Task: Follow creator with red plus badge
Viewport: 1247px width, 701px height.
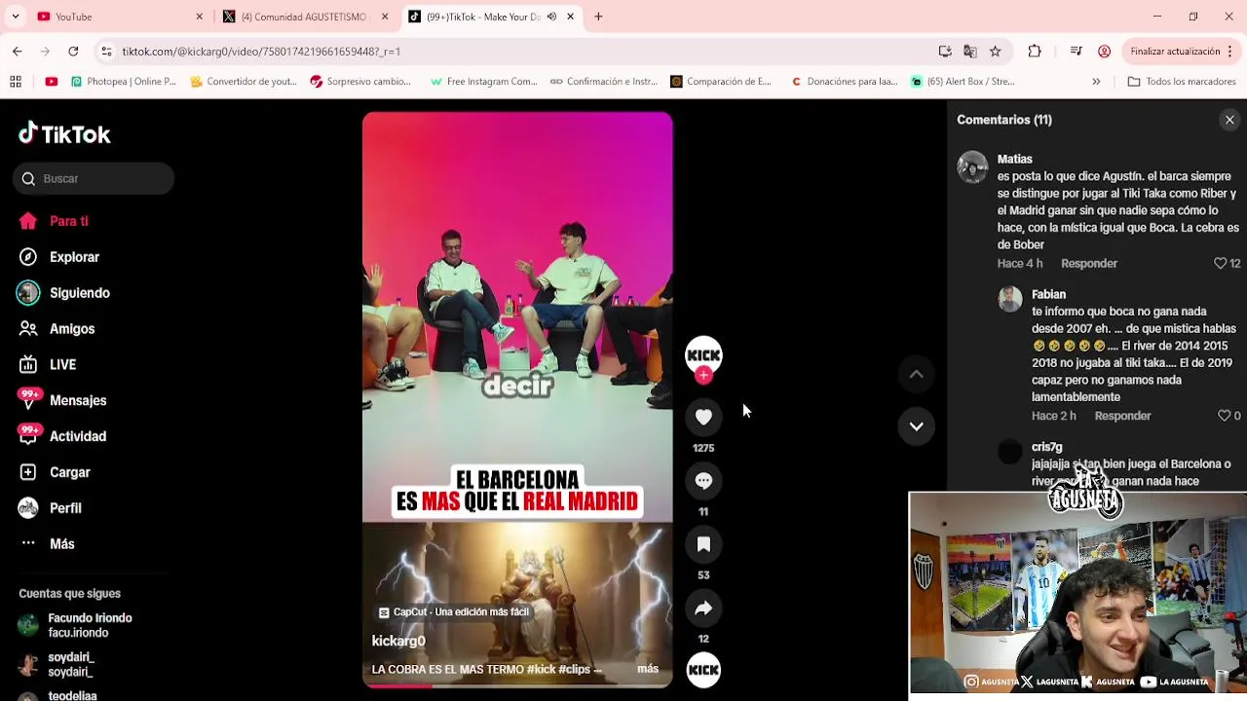Action: click(703, 375)
